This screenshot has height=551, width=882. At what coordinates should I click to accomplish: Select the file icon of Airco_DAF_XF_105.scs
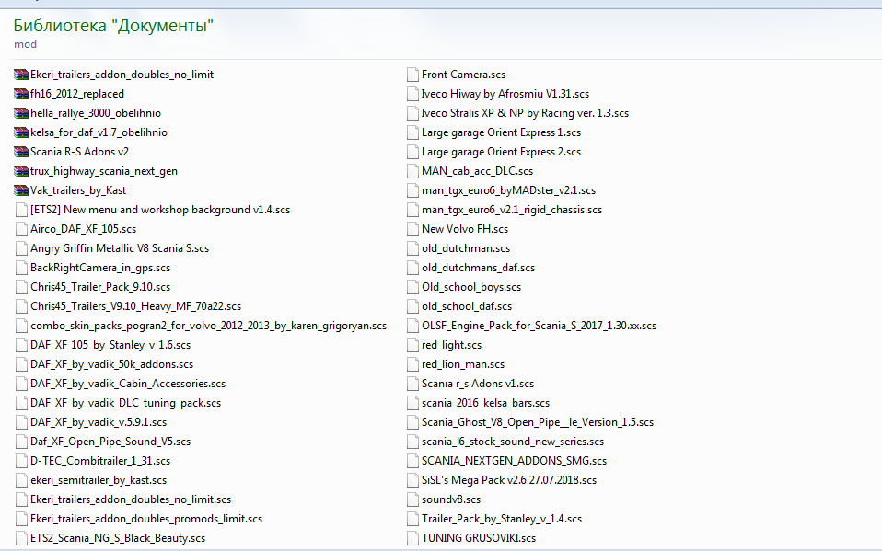[x=21, y=229]
